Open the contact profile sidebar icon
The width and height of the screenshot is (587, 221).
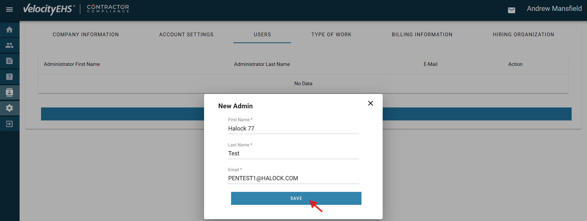(10, 92)
